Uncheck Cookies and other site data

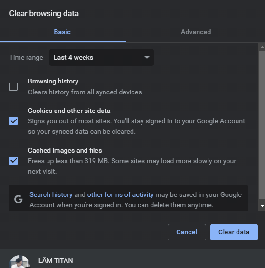(x=13, y=121)
